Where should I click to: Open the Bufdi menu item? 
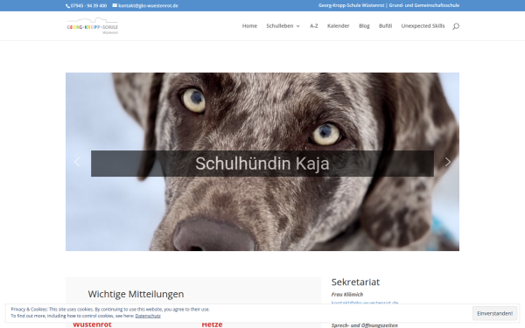click(385, 25)
